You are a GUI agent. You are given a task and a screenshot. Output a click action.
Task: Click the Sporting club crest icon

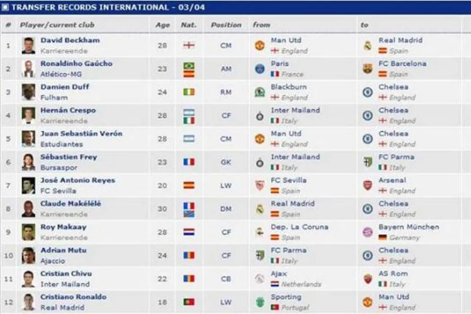click(x=260, y=302)
